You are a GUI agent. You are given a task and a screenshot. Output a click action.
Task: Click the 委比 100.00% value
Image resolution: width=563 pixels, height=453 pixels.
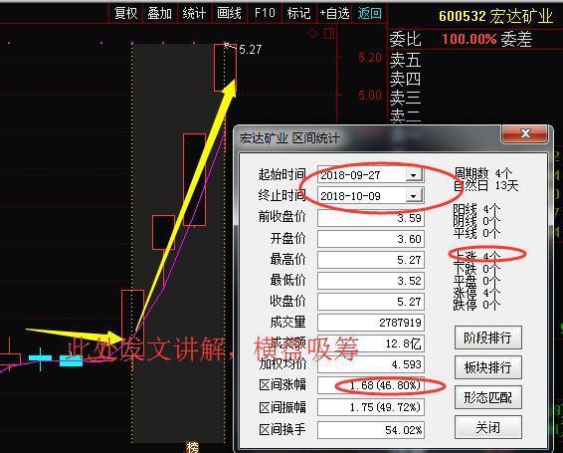pyautogui.click(x=469, y=39)
